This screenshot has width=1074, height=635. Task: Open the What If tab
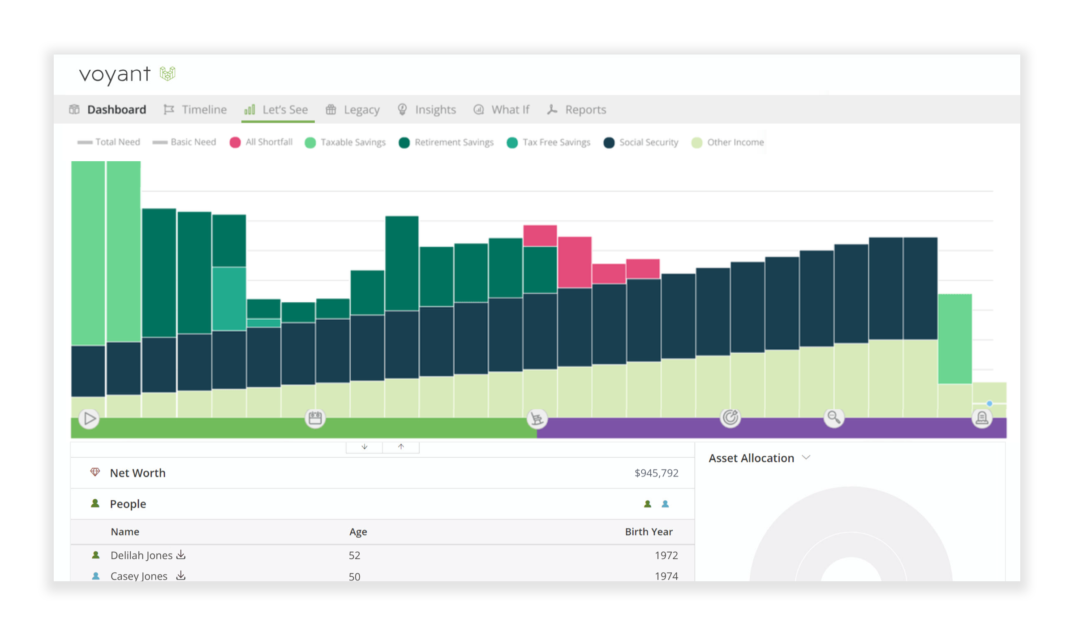(502, 109)
